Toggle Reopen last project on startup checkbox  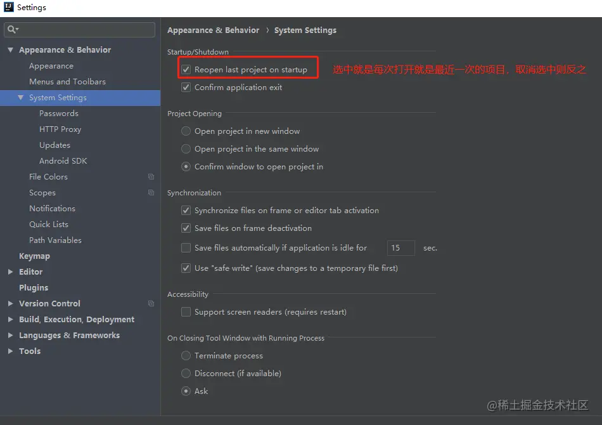tap(186, 70)
